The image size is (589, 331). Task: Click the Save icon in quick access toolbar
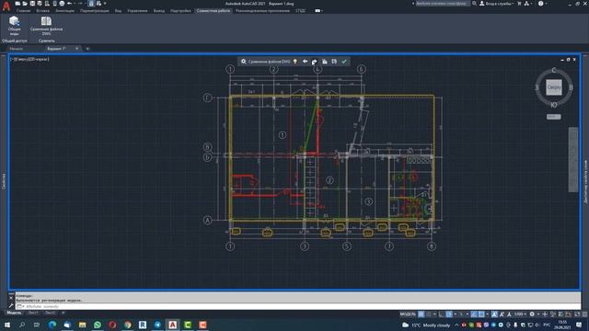pos(32,4)
